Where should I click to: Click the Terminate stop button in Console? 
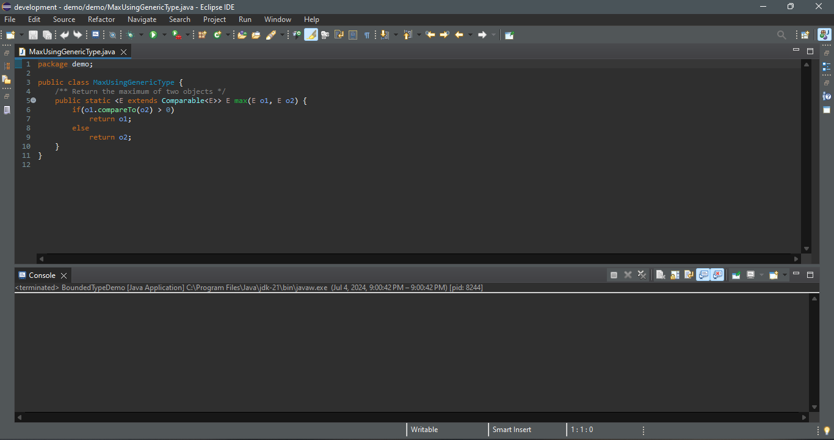614,275
